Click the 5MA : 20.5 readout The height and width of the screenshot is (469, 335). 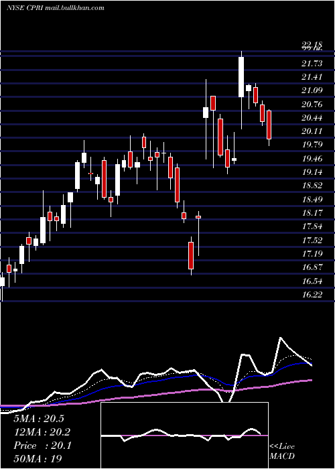(39, 419)
